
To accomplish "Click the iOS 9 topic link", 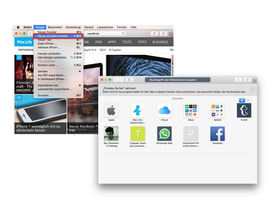I will [103, 50].
